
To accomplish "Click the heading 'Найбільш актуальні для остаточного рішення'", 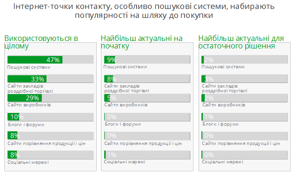I will tap(241, 42).
